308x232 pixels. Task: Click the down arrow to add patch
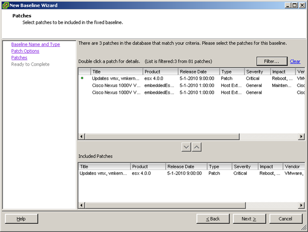187,147
